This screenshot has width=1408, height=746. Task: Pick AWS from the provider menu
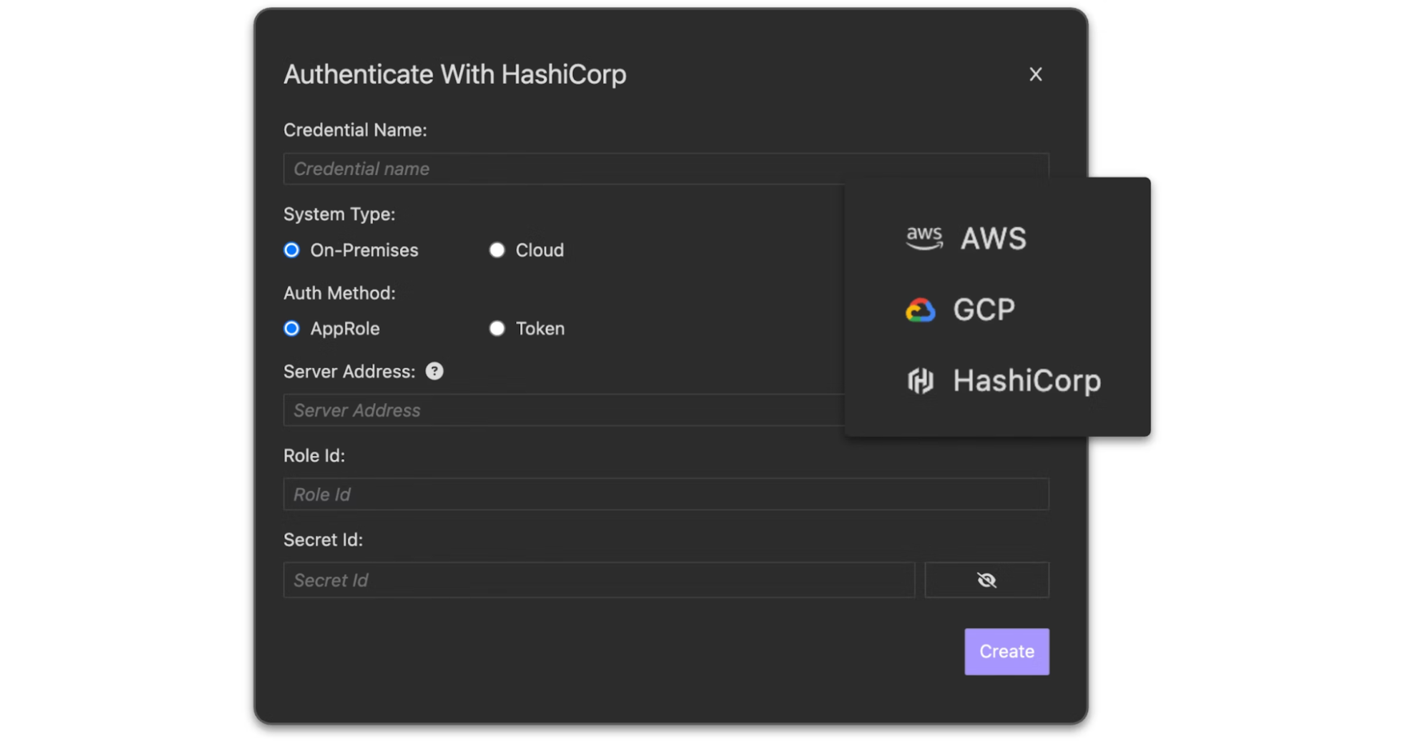993,239
